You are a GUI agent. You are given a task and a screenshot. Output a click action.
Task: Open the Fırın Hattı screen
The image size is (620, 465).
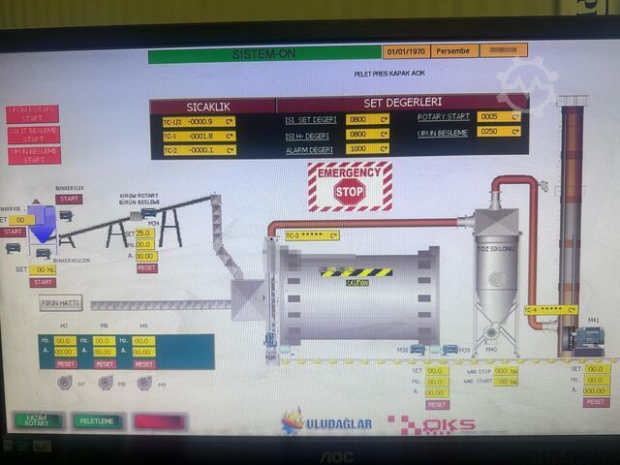coord(60,302)
